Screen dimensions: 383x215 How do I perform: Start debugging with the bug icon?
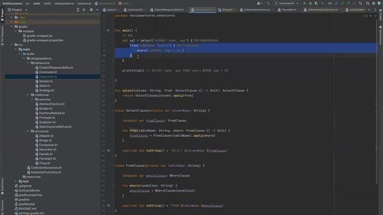(311, 4)
